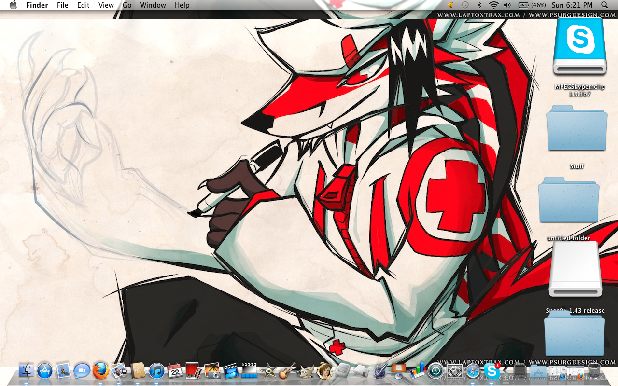618x386 pixels.
Task: Launch GarageBand from the dock
Action: pyautogui.click(x=287, y=371)
